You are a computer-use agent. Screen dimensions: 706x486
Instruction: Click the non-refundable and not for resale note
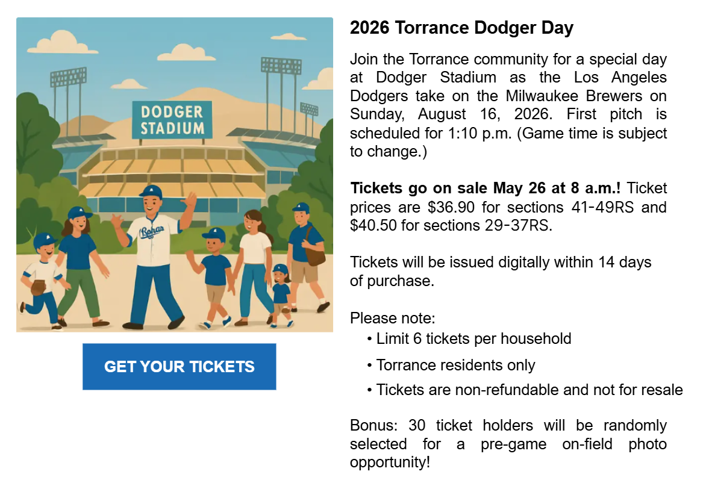(x=525, y=389)
